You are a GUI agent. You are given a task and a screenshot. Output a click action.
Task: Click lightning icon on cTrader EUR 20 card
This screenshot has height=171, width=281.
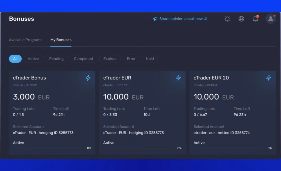click(x=269, y=78)
